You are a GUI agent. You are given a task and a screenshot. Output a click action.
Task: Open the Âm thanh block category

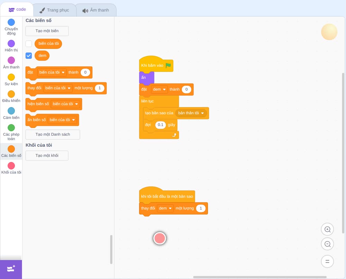11,63
